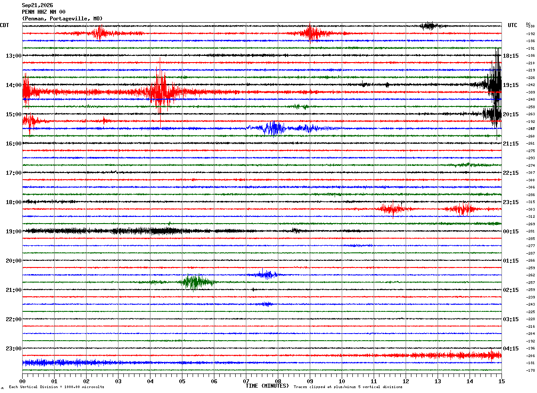Click the vertical division scale footnote

[x=57, y=387]
